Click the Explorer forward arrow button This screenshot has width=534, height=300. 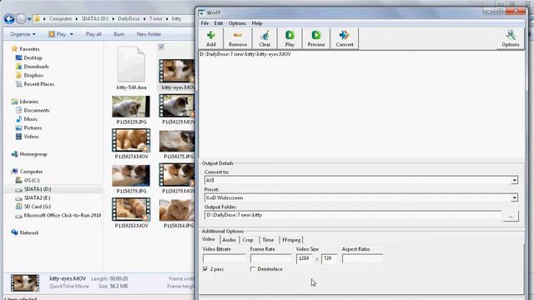(21, 18)
